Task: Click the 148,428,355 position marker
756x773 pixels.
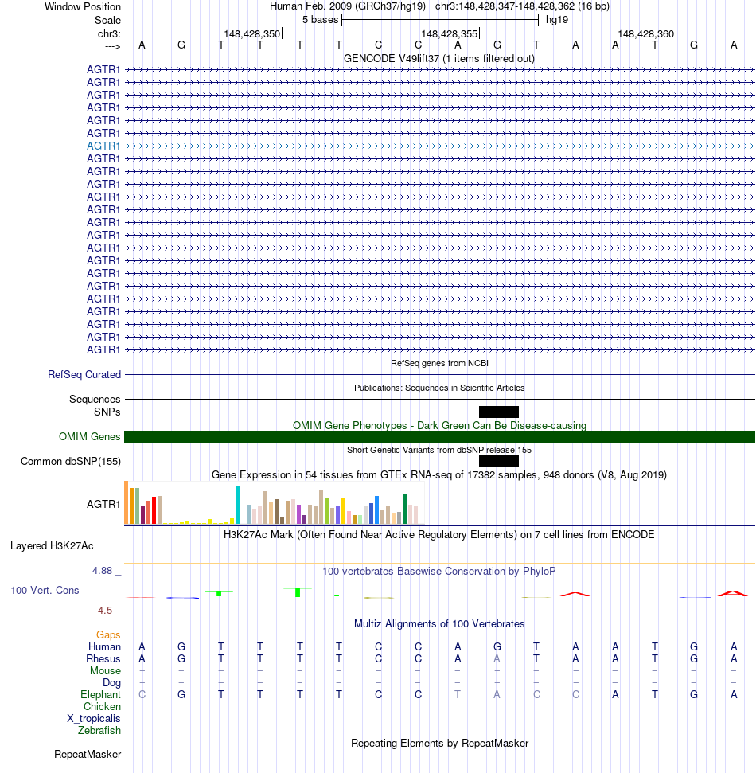Action: pos(450,34)
